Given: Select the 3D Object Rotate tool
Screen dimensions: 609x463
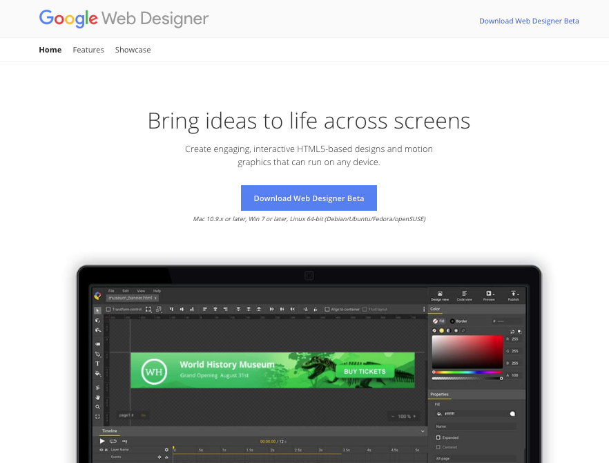Looking at the screenshot, I should (97, 319).
